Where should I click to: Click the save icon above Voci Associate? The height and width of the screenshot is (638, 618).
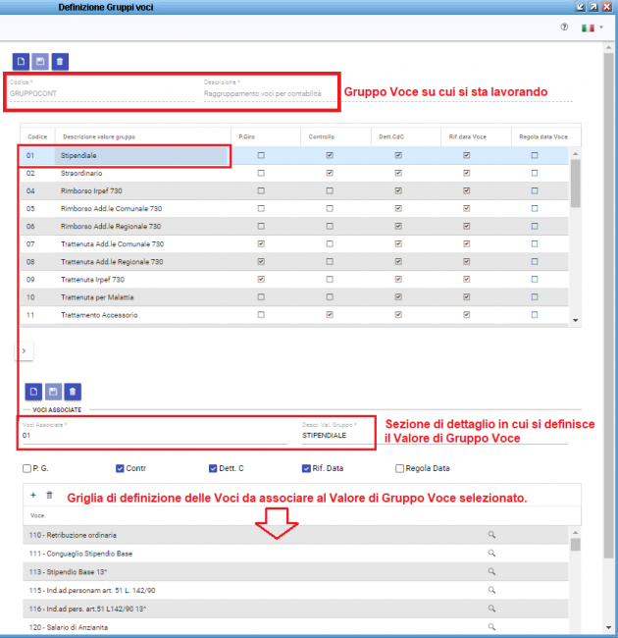51,391
